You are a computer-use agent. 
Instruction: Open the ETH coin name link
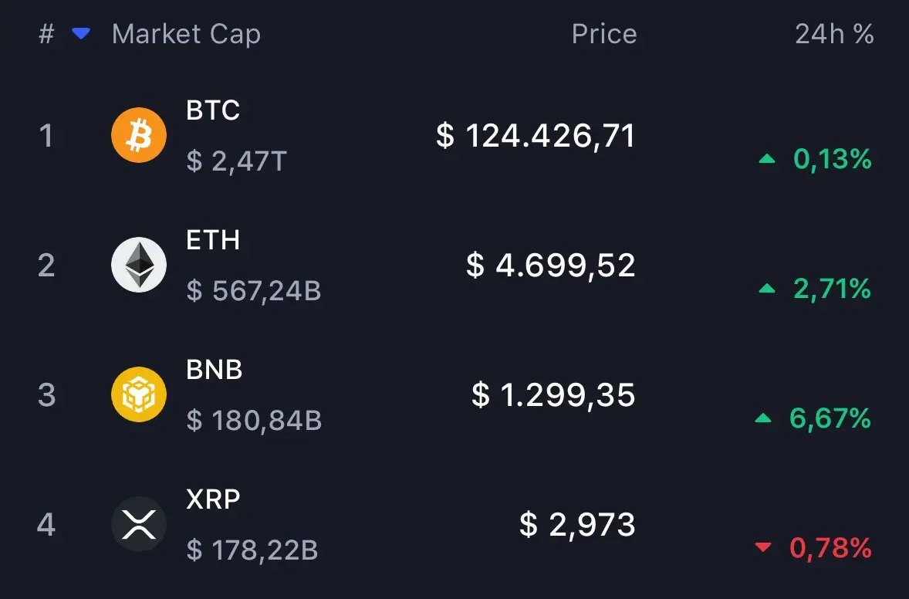pyautogui.click(x=213, y=240)
